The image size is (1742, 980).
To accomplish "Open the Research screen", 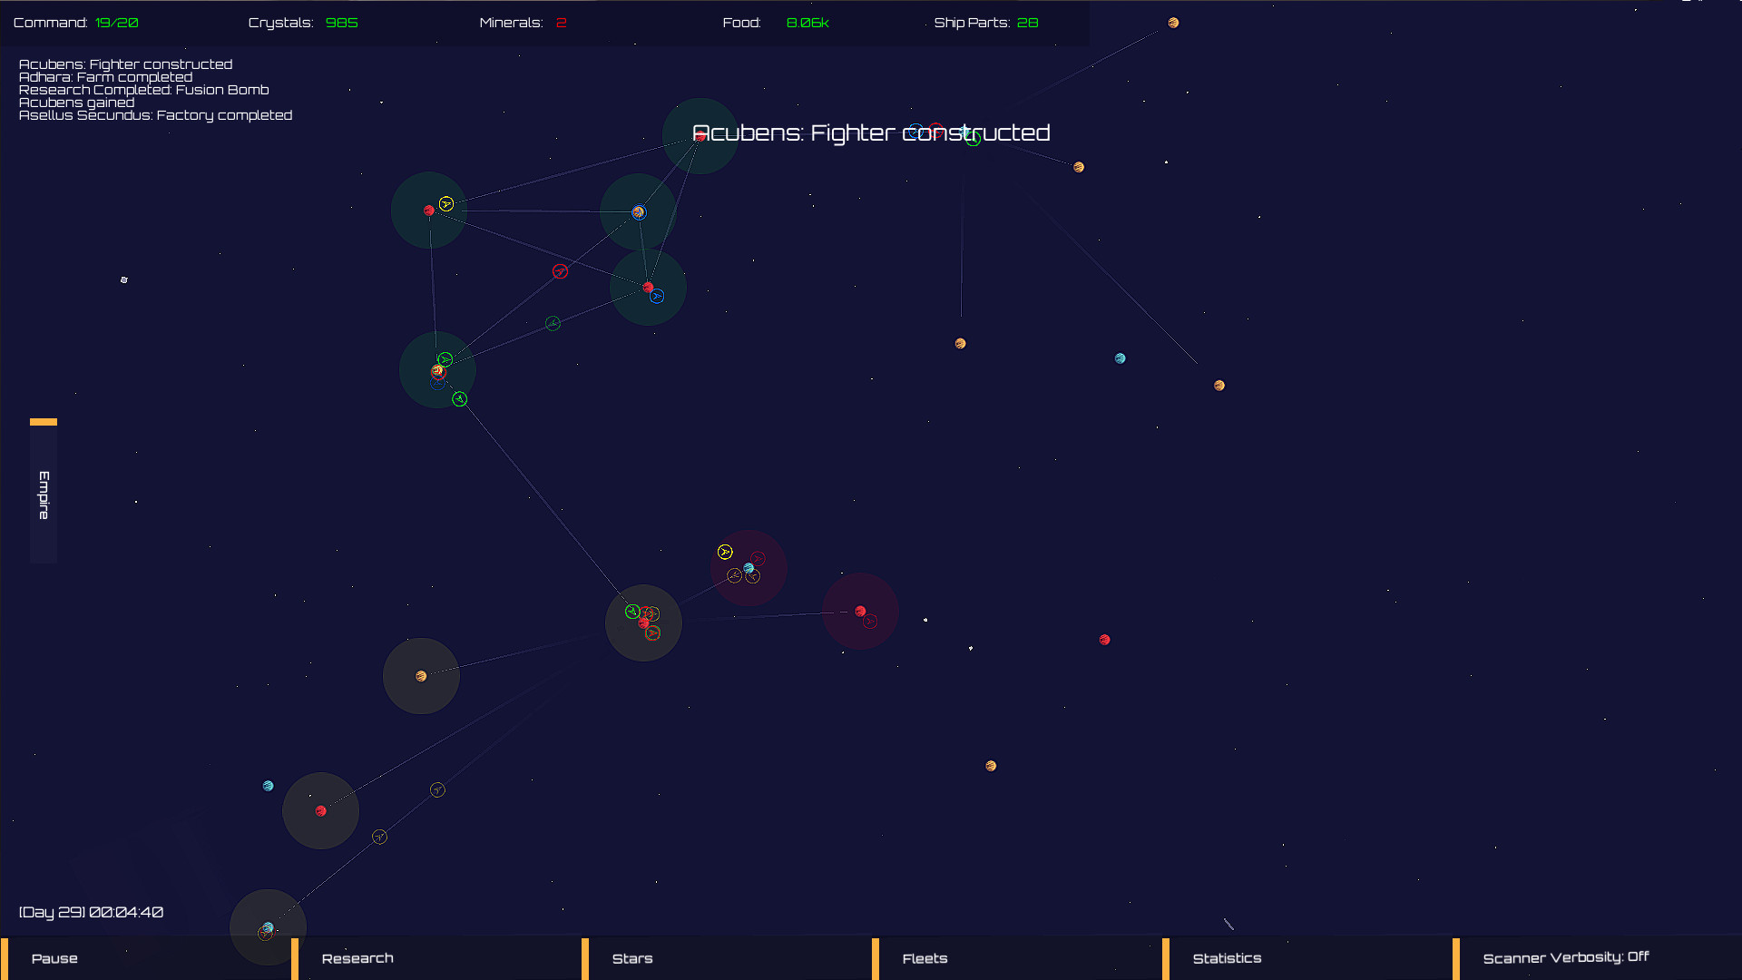I will coord(435,959).
